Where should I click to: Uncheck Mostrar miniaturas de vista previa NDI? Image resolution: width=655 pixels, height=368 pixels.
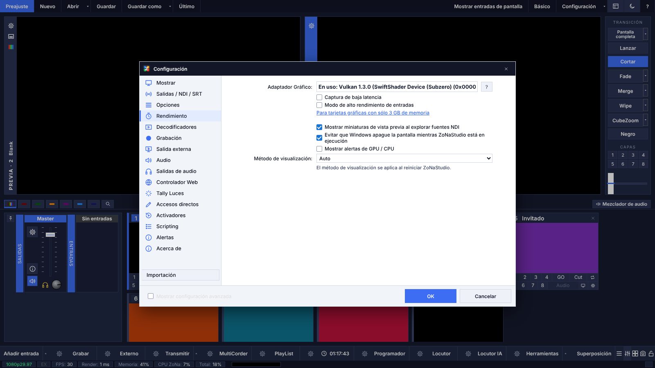[319, 127]
